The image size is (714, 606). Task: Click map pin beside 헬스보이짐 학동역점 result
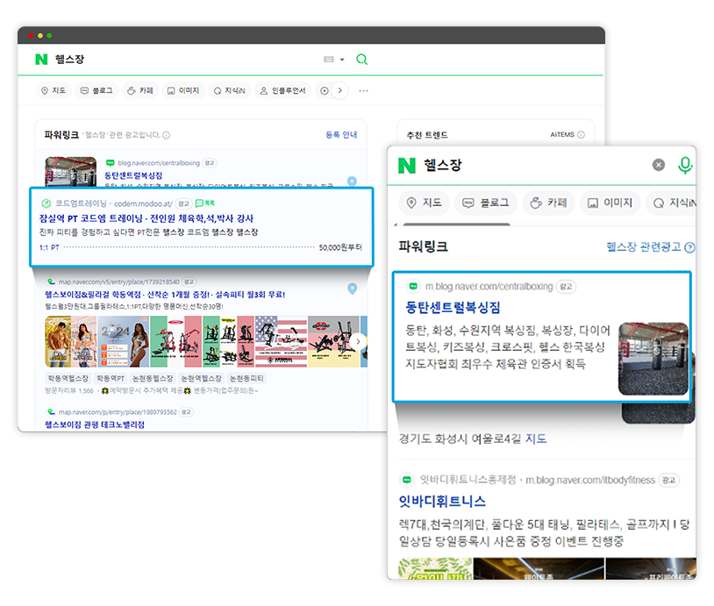[353, 289]
